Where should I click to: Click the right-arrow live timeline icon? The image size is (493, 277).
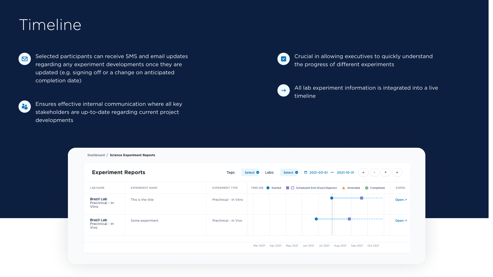pos(283,90)
